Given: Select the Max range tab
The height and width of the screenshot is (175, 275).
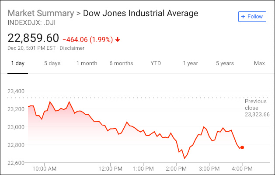Looking at the screenshot, I should (259, 63).
